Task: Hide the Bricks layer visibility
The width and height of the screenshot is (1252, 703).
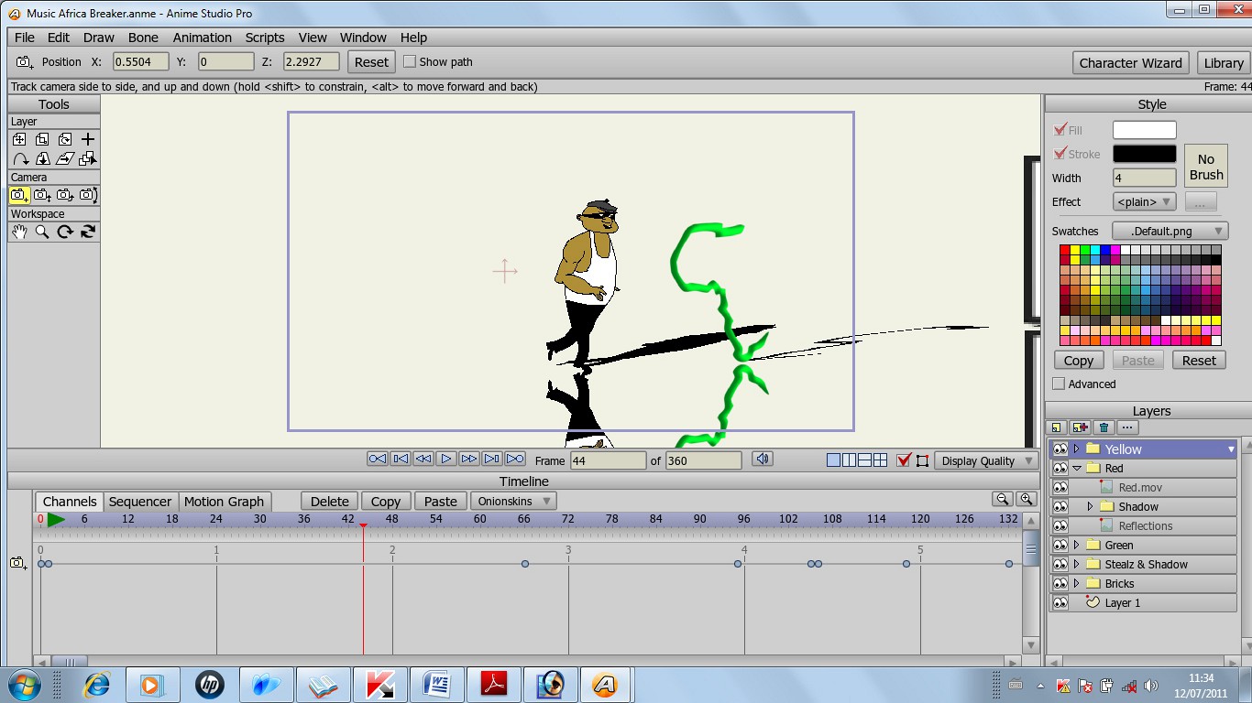Action: pos(1060,584)
